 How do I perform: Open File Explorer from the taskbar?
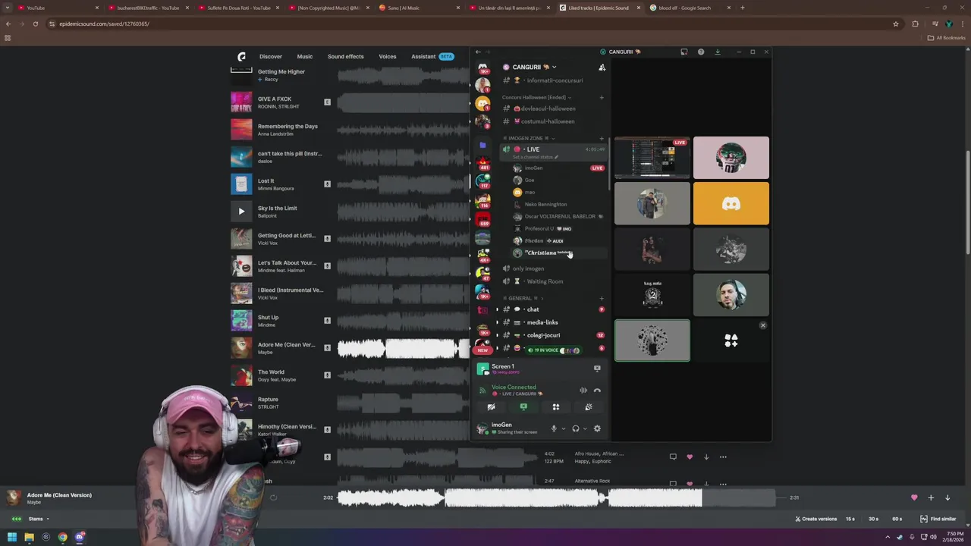click(29, 537)
